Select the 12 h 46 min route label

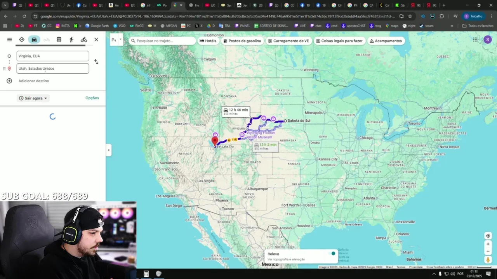tap(236, 112)
